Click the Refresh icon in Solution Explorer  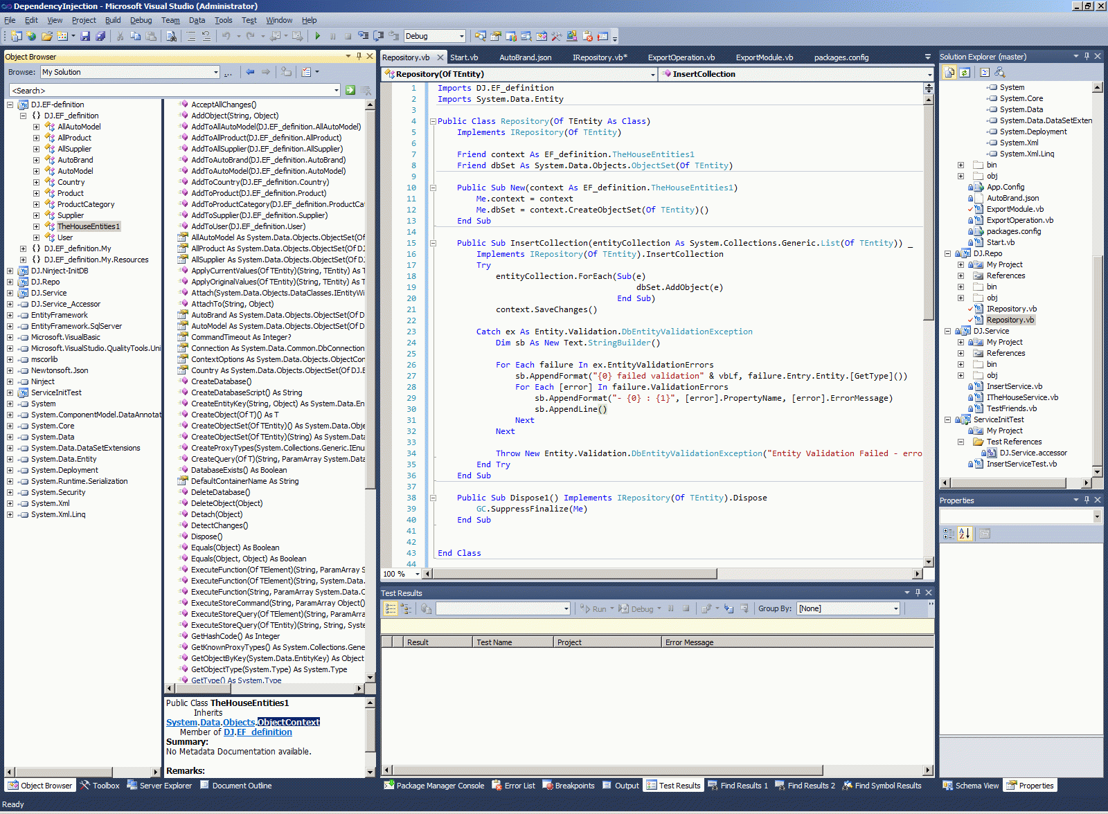(x=965, y=72)
